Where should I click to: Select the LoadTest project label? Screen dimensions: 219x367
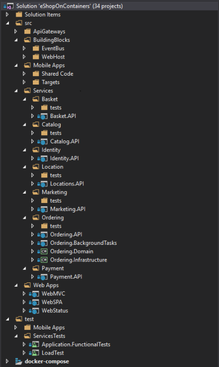pyautogui.click(x=53, y=353)
